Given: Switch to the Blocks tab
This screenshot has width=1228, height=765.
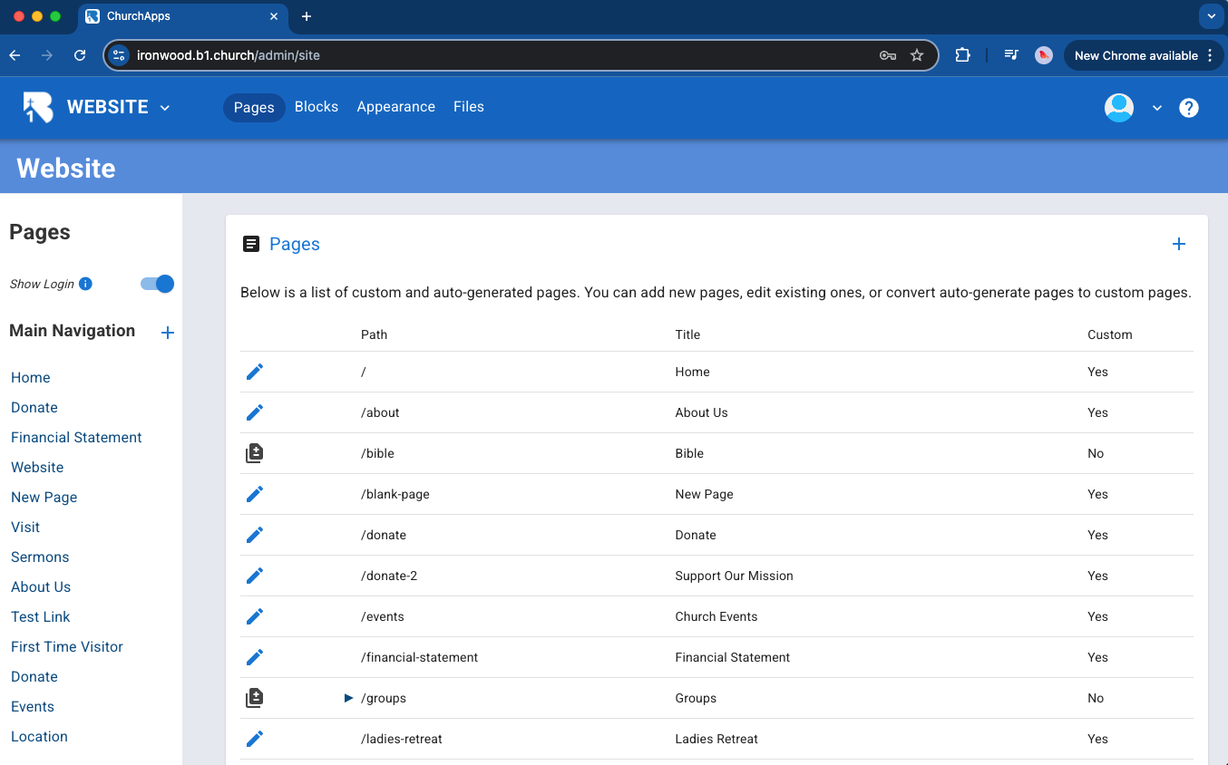Looking at the screenshot, I should pyautogui.click(x=316, y=107).
